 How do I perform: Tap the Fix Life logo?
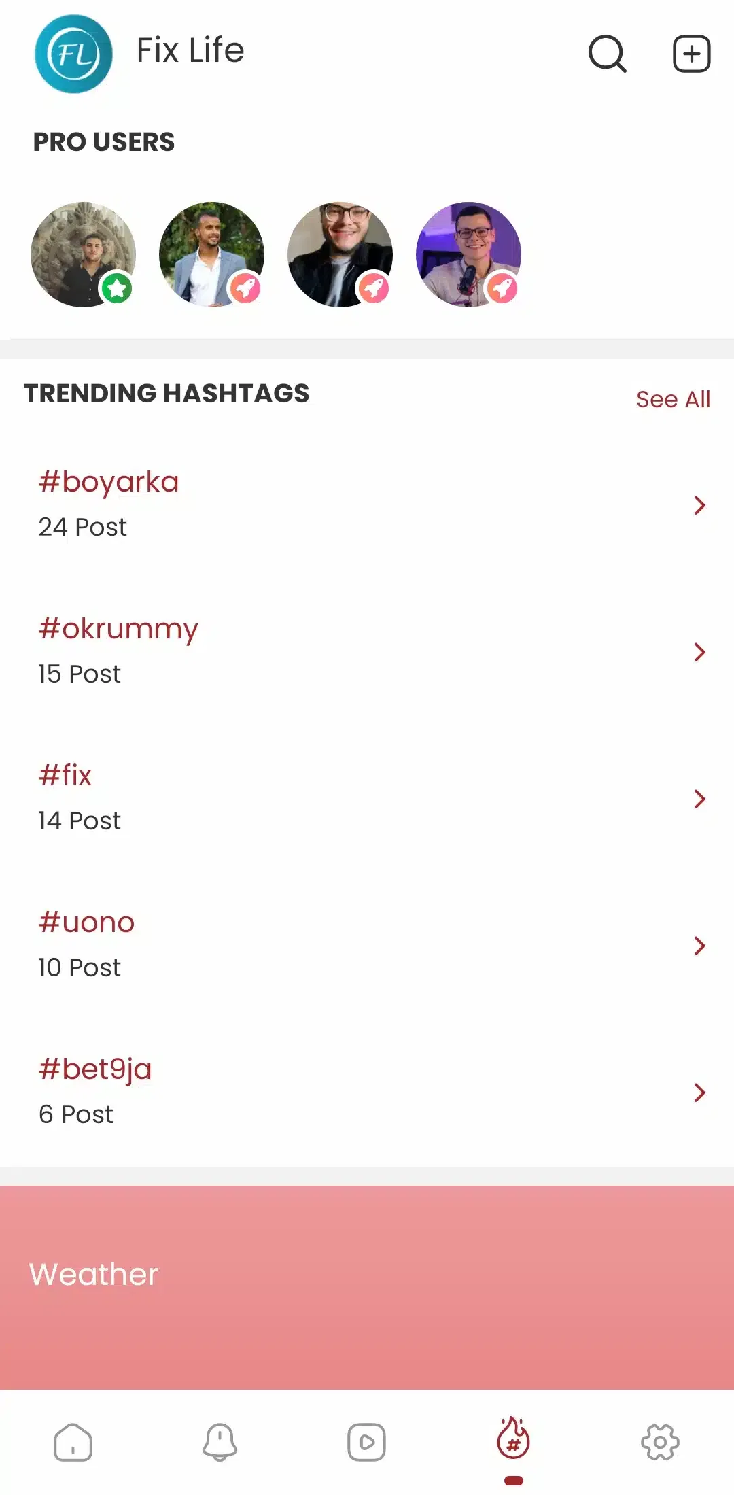pyautogui.click(x=73, y=54)
